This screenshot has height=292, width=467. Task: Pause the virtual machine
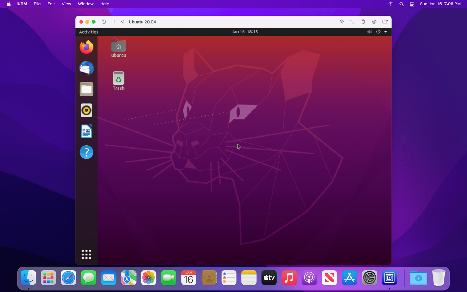[x=114, y=22]
